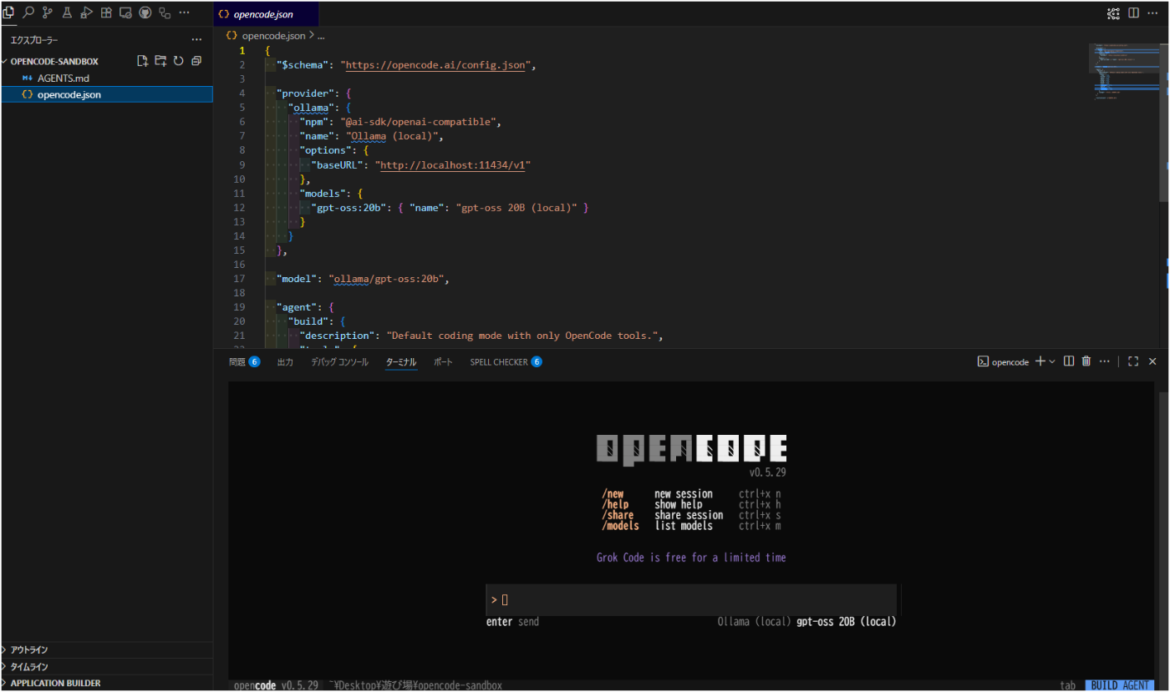Close the bottom panel
Screen dimensions: 1170x692
(x=1152, y=361)
